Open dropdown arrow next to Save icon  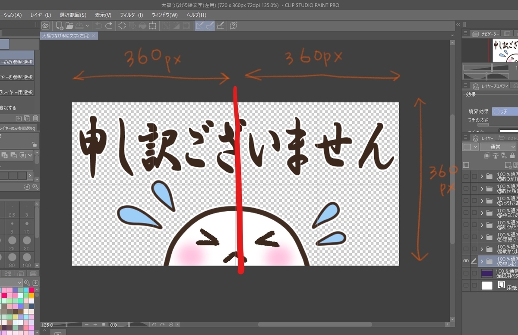click(88, 26)
